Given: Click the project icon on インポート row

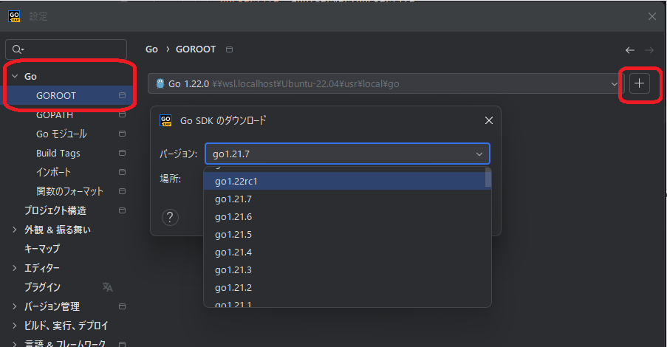Looking at the screenshot, I should [122, 172].
